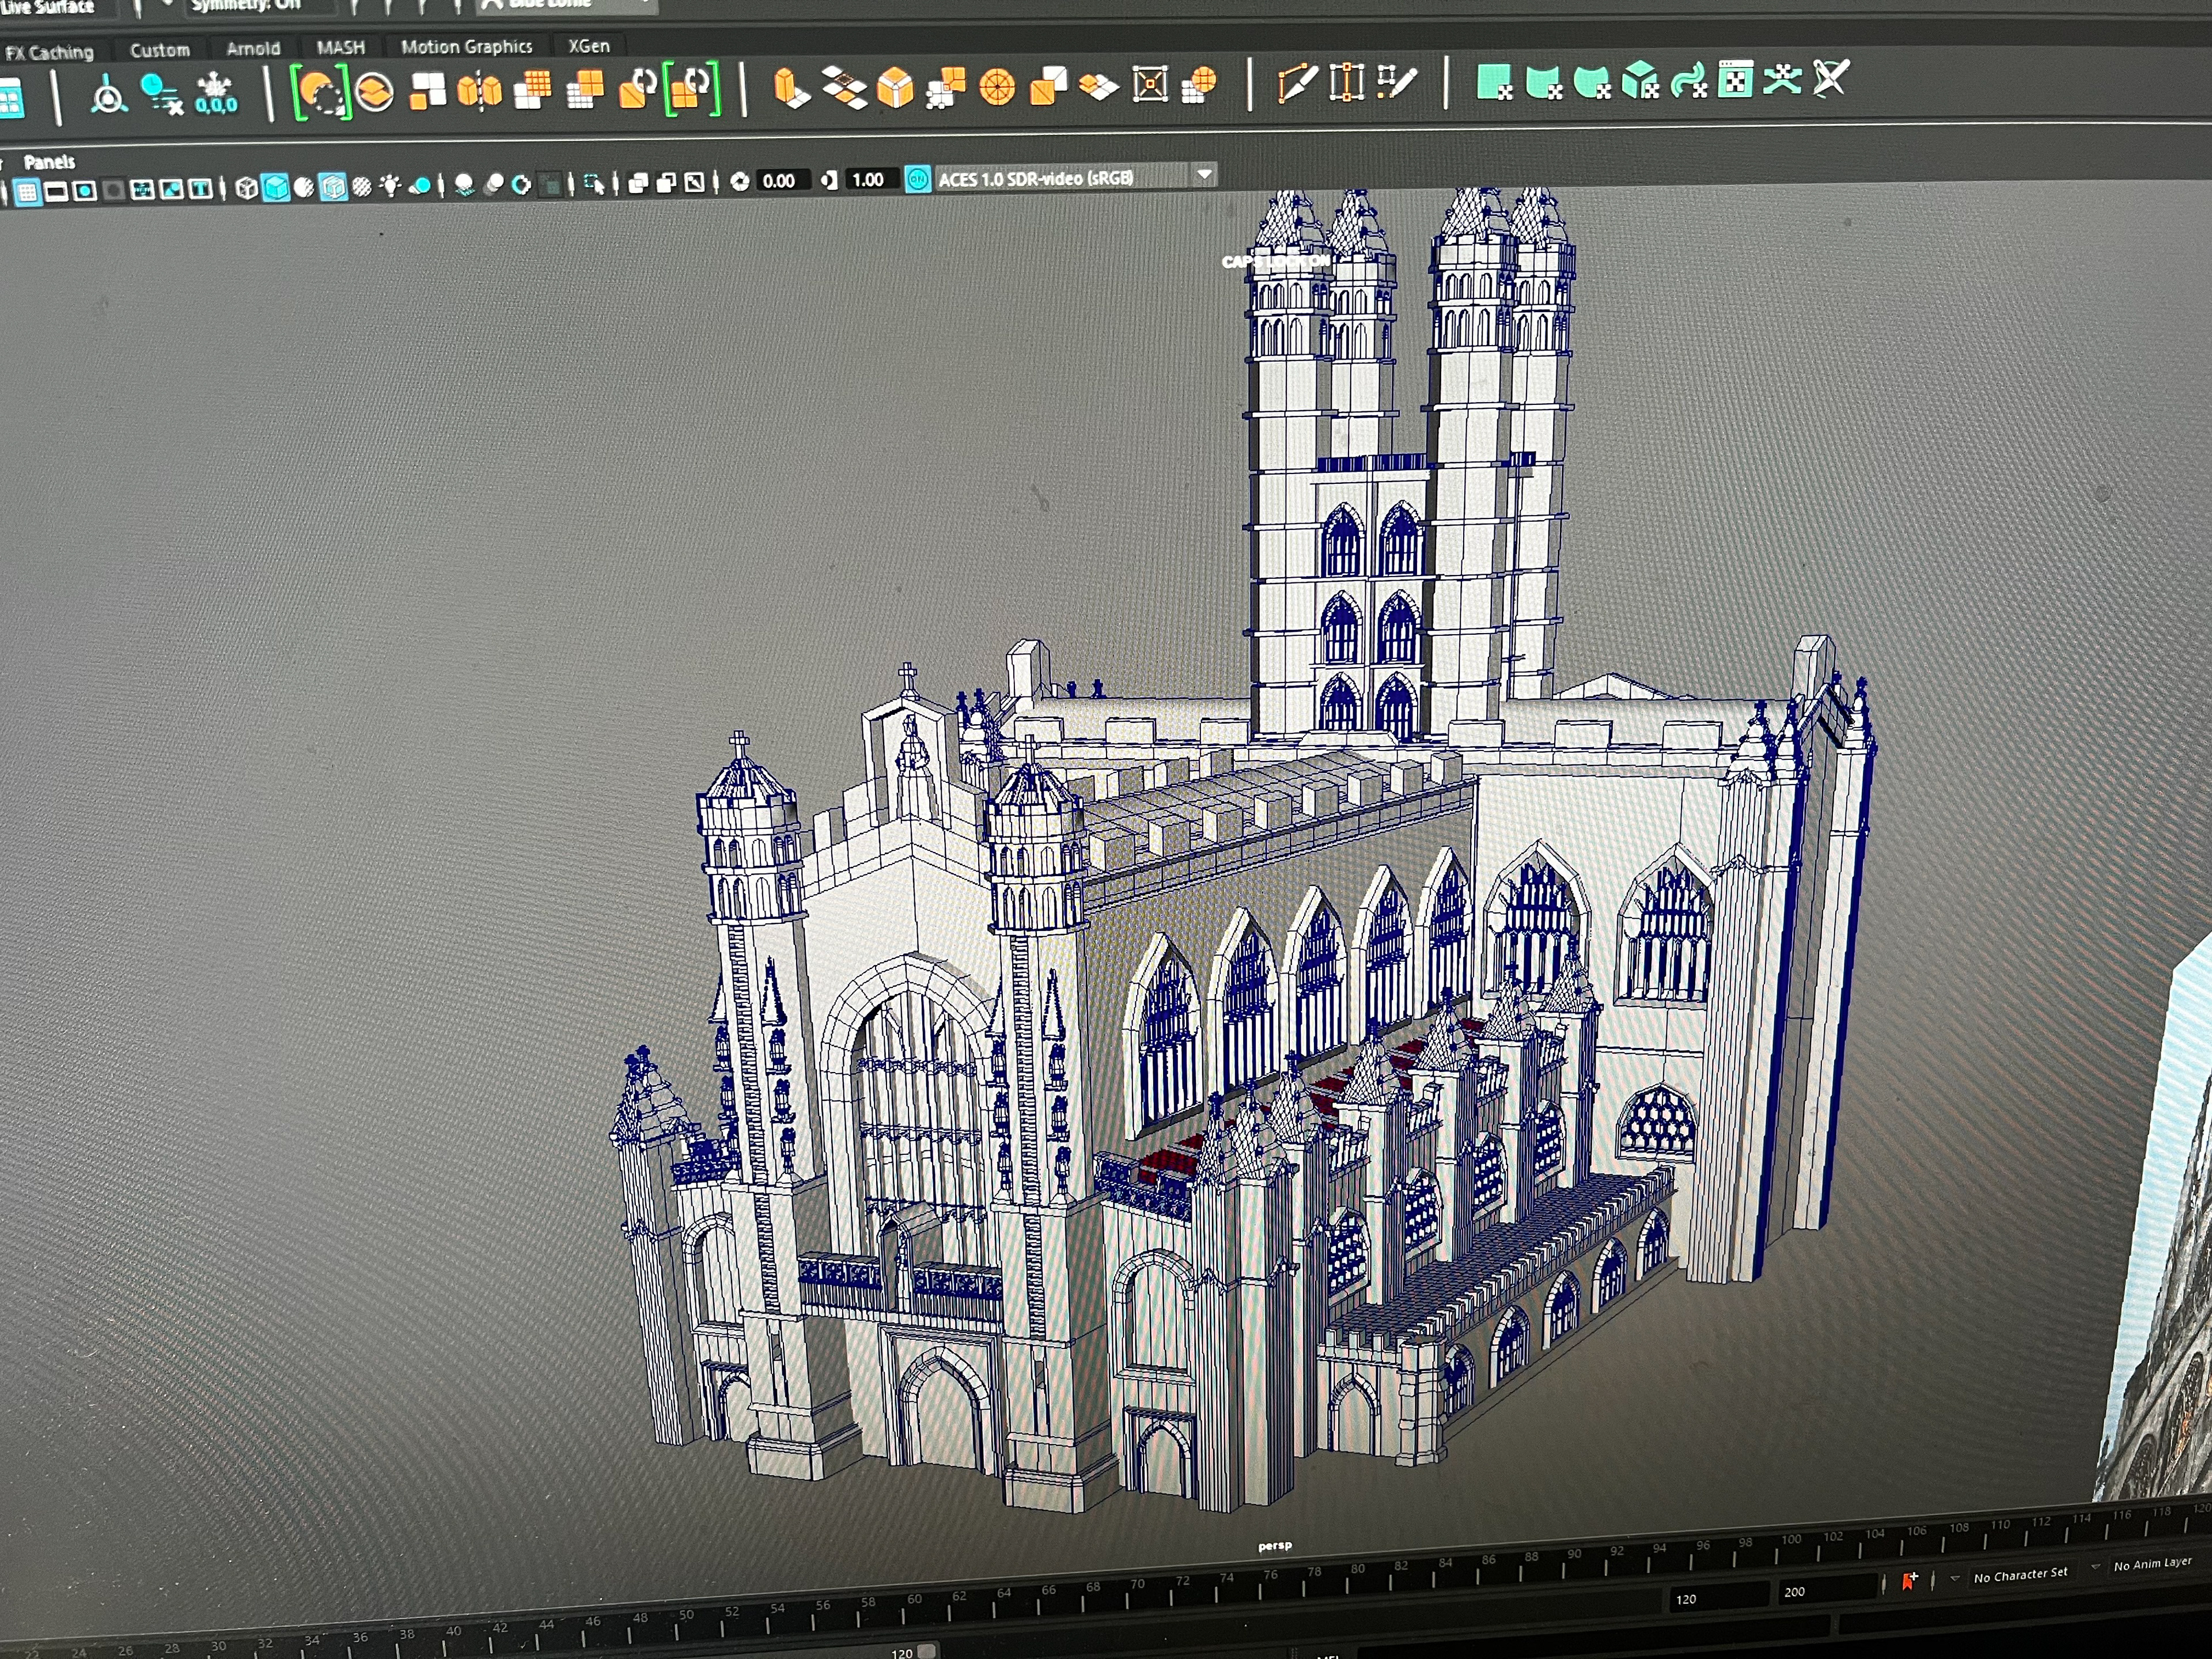Select the Quad Draw pencil icon
The width and height of the screenshot is (2212, 1659).
point(1397,81)
